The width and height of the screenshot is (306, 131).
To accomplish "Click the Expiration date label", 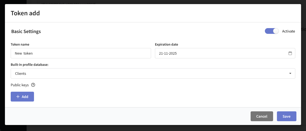I will [x=166, y=44].
